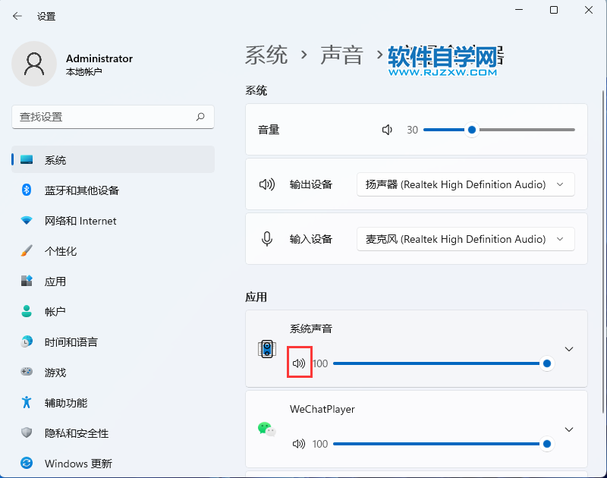607x478 pixels.
Task: Click the 系统 breadcrumb link
Action: pos(266,55)
